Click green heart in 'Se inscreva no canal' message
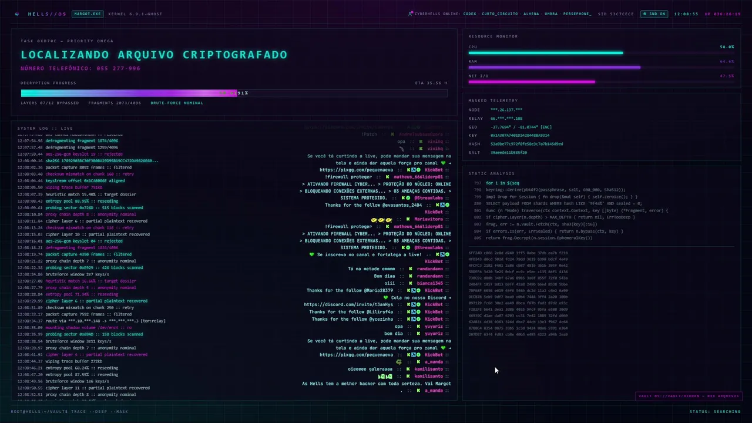Image resolution: width=752 pixels, height=423 pixels. (312, 254)
